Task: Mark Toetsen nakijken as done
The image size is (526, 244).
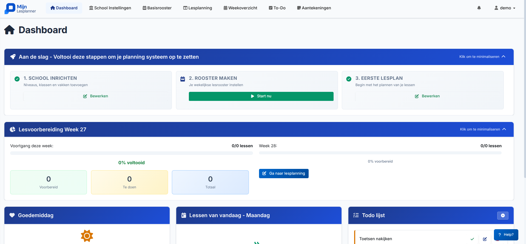Action: coord(472,239)
